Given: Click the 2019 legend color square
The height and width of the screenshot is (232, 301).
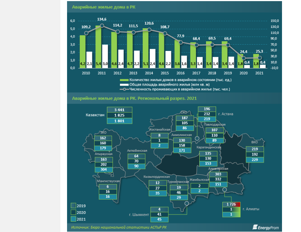Looking at the screenshot, I should (x=73, y=206).
